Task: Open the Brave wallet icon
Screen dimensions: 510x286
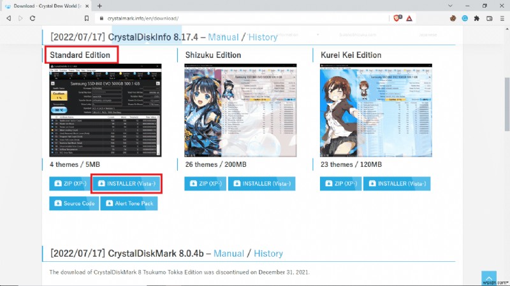Action: pyautogui.click(x=490, y=18)
